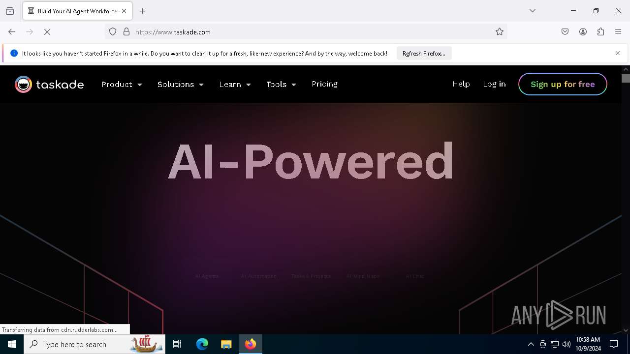
Task: Click the taskbar clock and date
Action: pyautogui.click(x=588, y=344)
